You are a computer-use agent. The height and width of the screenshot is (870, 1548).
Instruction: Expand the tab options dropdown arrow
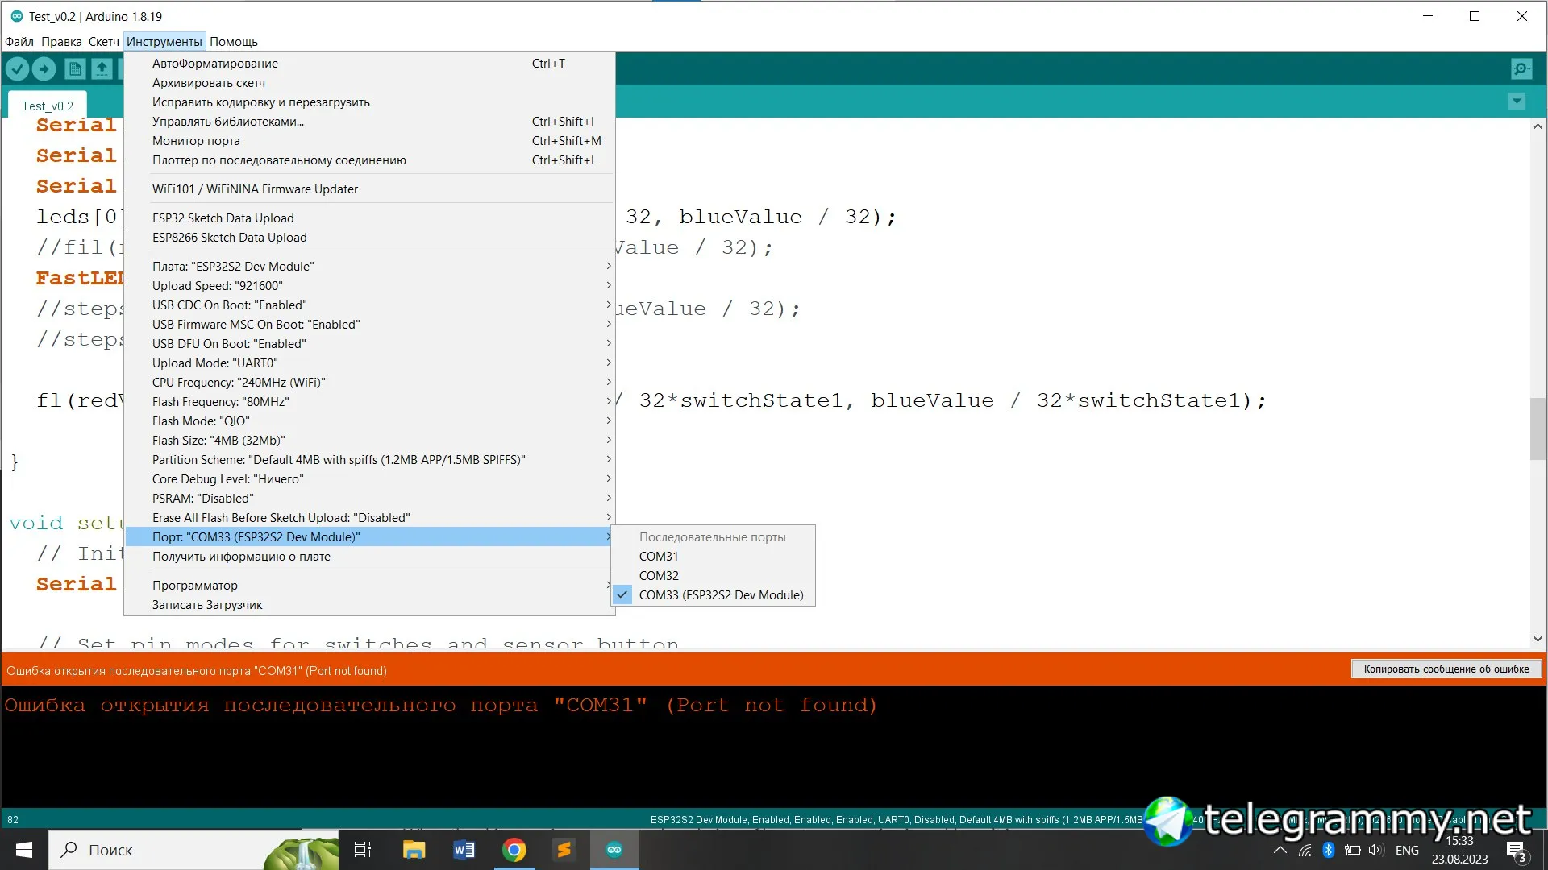pos(1517,101)
